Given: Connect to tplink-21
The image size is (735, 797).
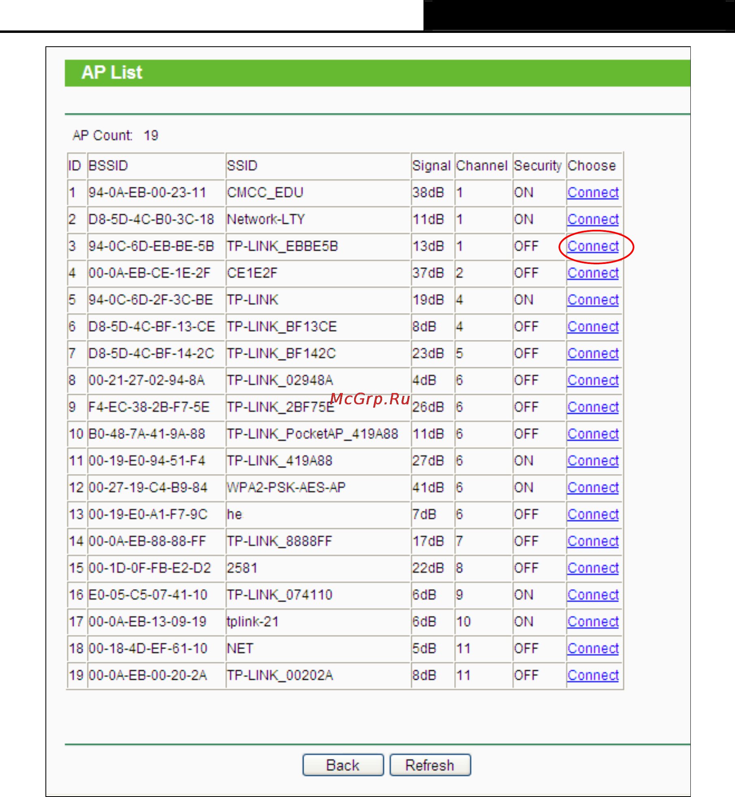Looking at the screenshot, I should tap(593, 621).
